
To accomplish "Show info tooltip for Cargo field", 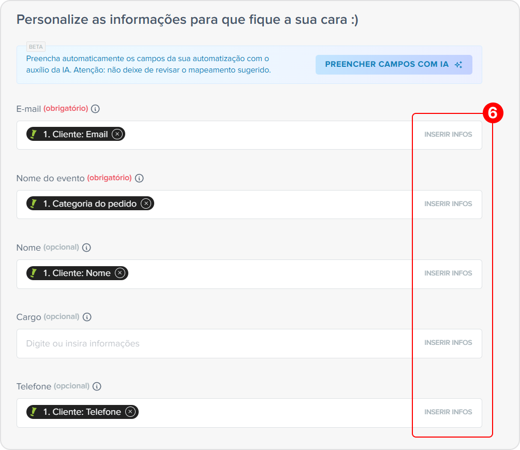I will (87, 317).
